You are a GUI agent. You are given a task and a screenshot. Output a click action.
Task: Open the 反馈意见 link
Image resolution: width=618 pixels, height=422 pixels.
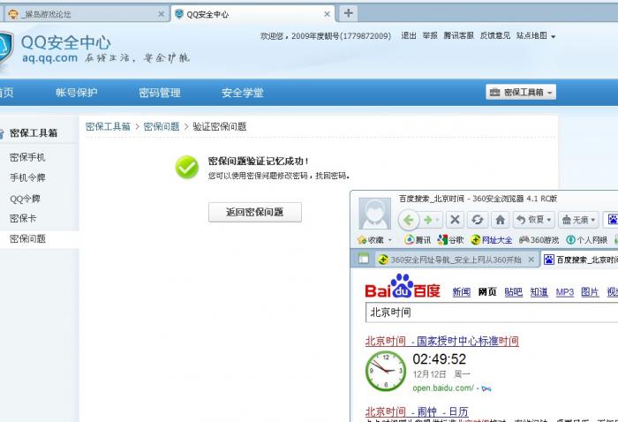(495, 35)
